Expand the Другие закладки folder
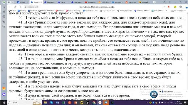 pyautogui.click(x=178, y=11)
